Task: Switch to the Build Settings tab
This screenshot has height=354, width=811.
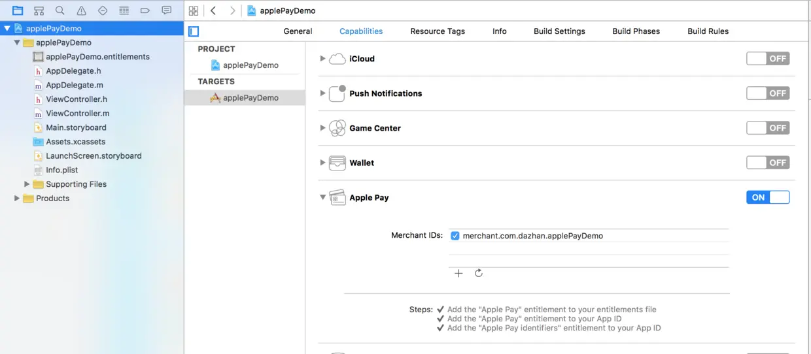Action: pos(559,31)
